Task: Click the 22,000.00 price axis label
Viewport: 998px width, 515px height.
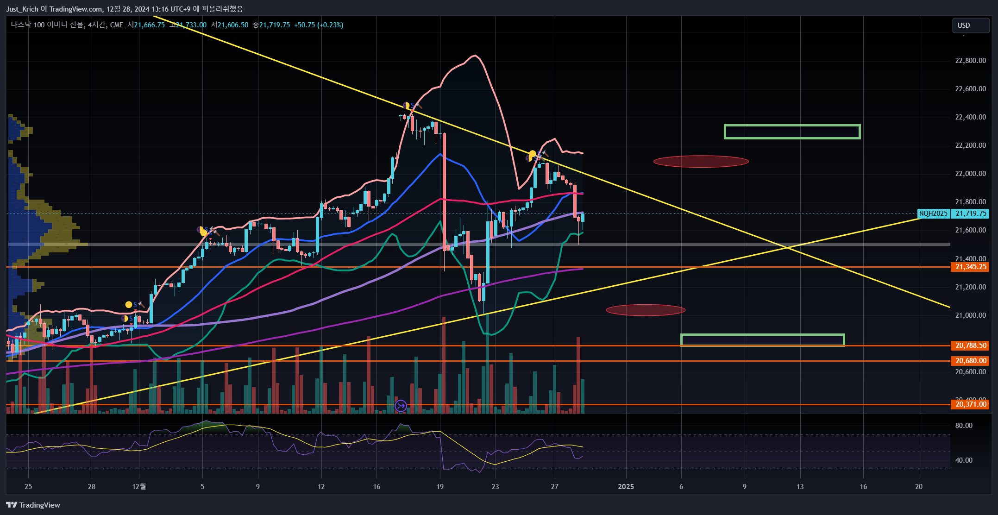Action: pos(971,174)
